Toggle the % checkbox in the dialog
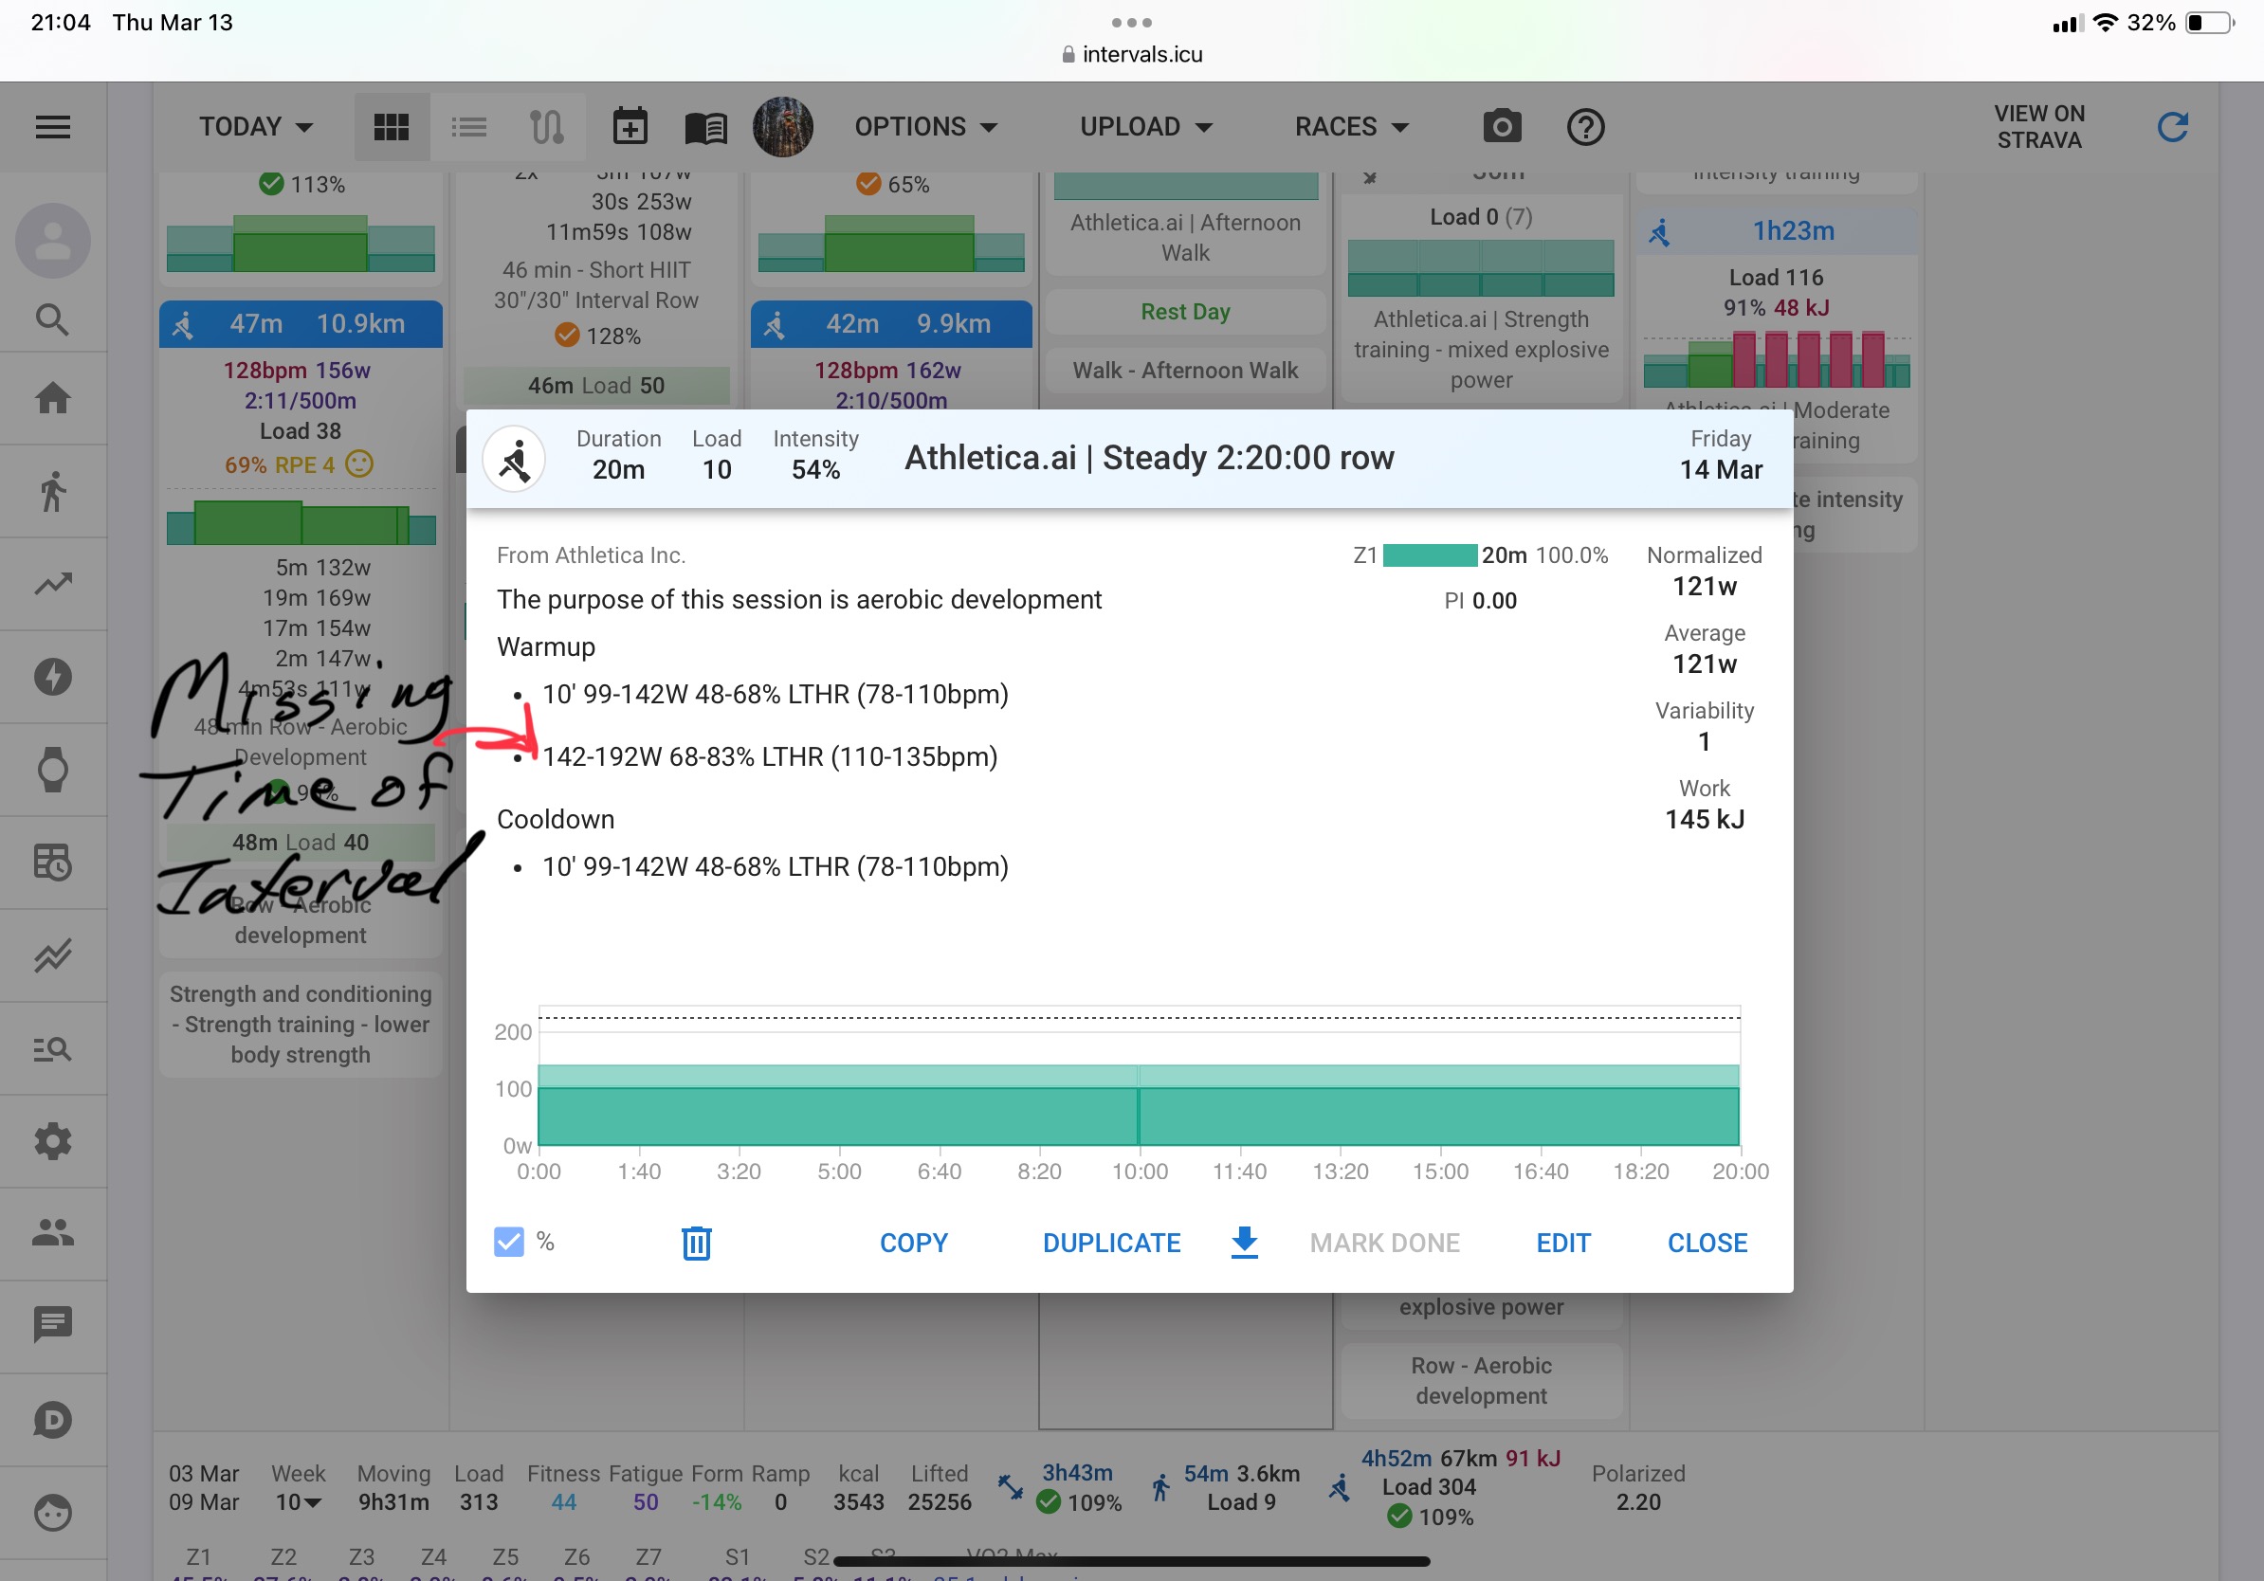2264x1581 pixels. click(509, 1242)
